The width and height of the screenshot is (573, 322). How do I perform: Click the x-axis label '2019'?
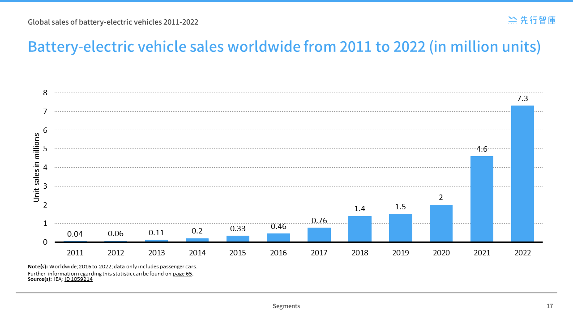[x=401, y=253]
